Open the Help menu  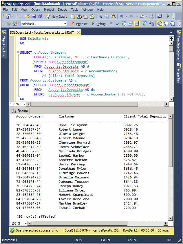click(x=100, y=10)
